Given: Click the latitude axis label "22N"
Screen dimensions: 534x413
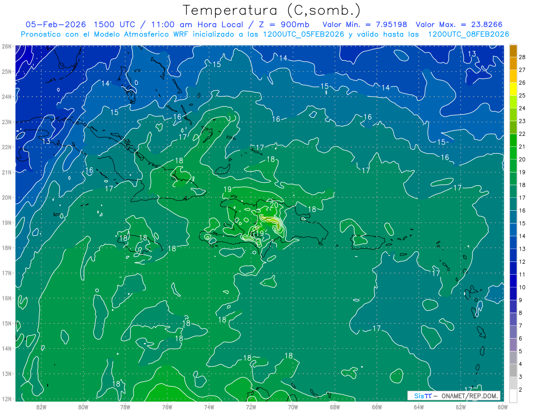Looking at the screenshot, I should [7, 147].
